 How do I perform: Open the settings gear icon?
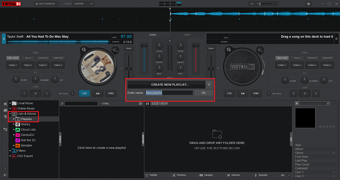[308, 4]
